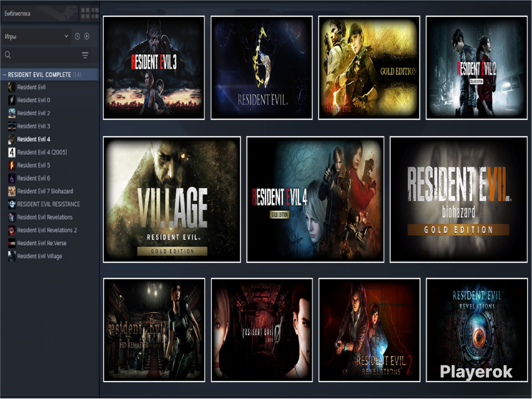532x399 pixels.
Task: Select RESIDENT EVIL RESISTANCE entry
Action: 44,204
